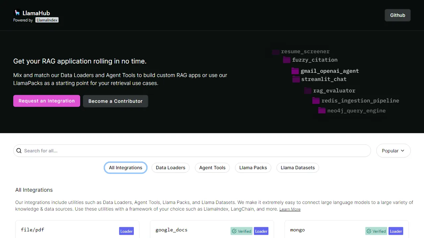Click the redis_ingestion_pipeline label
Viewport: 424px width, 238px height.
pos(360,100)
